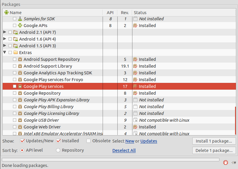Click incompatible status icon for Google USB Driver
The height and width of the screenshot is (169, 238).
pos(135,120)
